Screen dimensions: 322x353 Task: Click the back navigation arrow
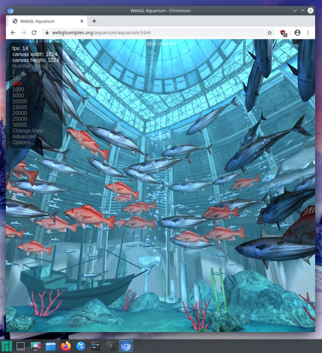pos(13,33)
